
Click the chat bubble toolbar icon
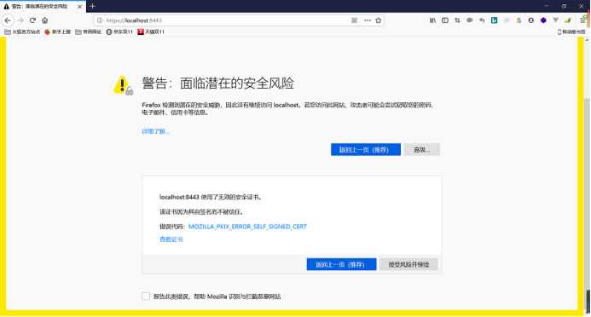(x=470, y=20)
